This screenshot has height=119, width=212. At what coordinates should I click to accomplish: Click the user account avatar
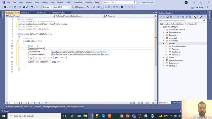tap(186, 2)
